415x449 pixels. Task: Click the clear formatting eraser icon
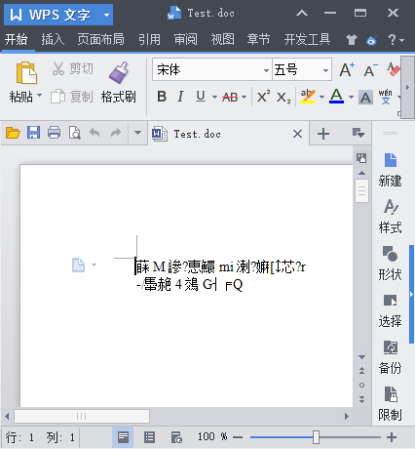(x=394, y=69)
